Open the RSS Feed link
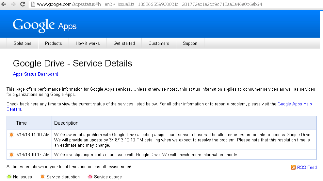The image size is (323, 181). click(307, 167)
